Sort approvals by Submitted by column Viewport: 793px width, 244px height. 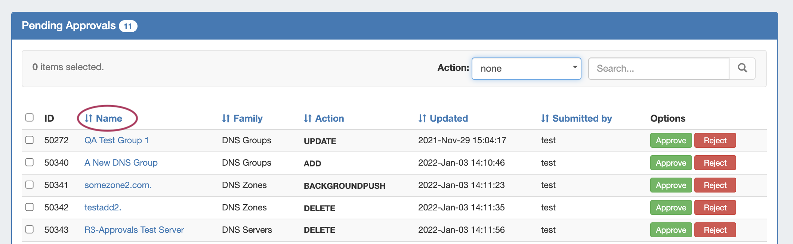pyautogui.click(x=581, y=118)
